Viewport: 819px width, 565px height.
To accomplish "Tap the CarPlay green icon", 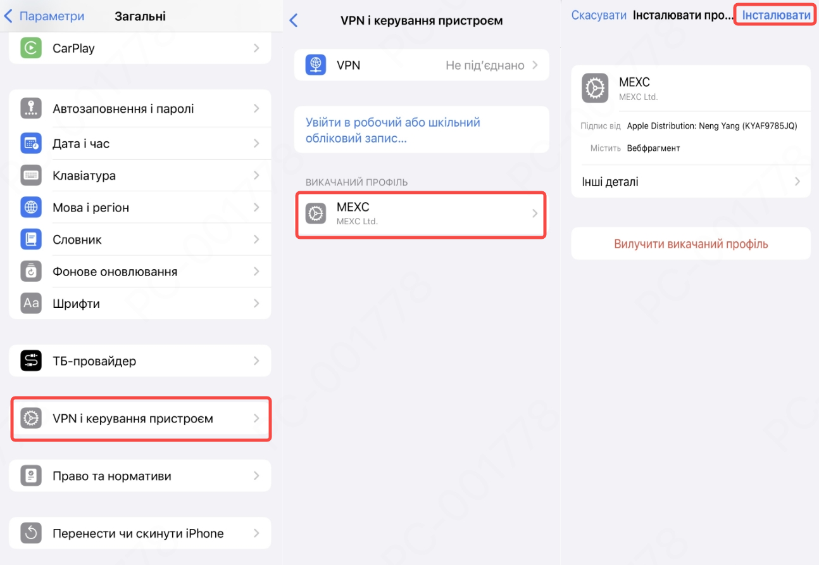I will (x=31, y=48).
